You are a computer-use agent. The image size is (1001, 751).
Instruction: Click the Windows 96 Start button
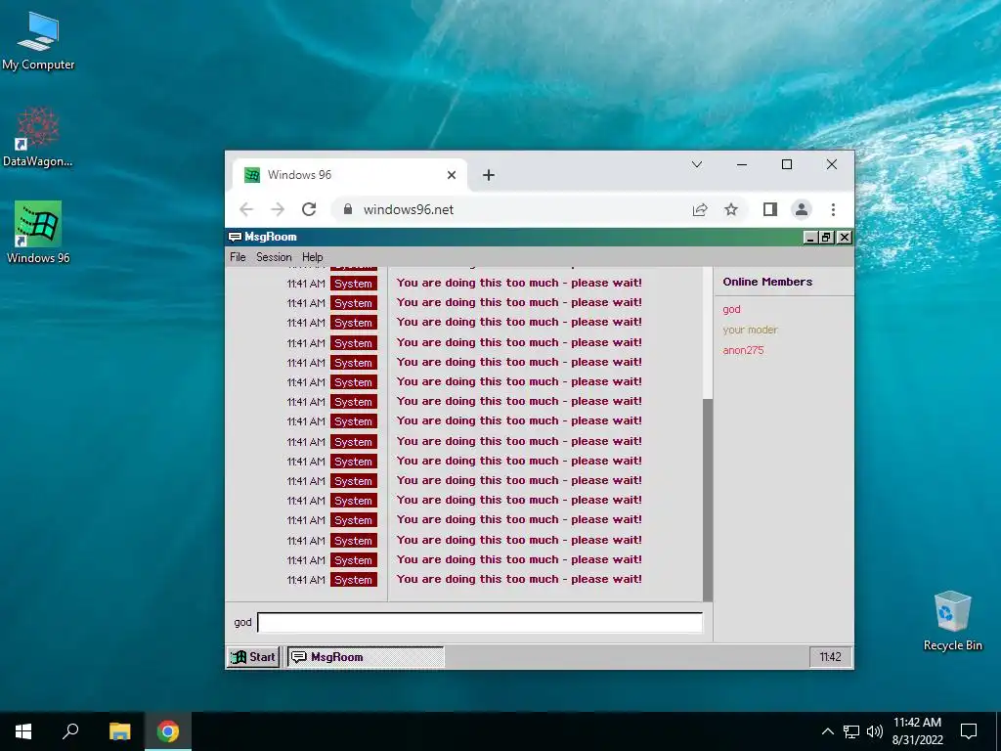[x=253, y=657]
